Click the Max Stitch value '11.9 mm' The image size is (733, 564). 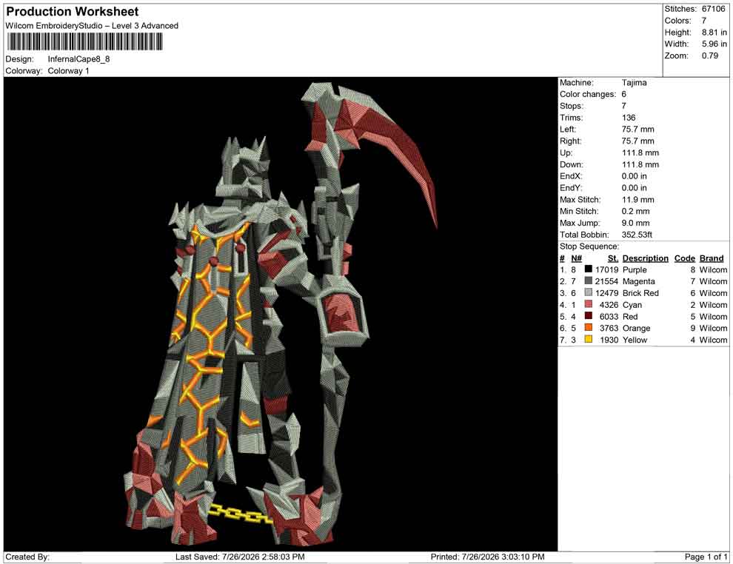pos(637,199)
